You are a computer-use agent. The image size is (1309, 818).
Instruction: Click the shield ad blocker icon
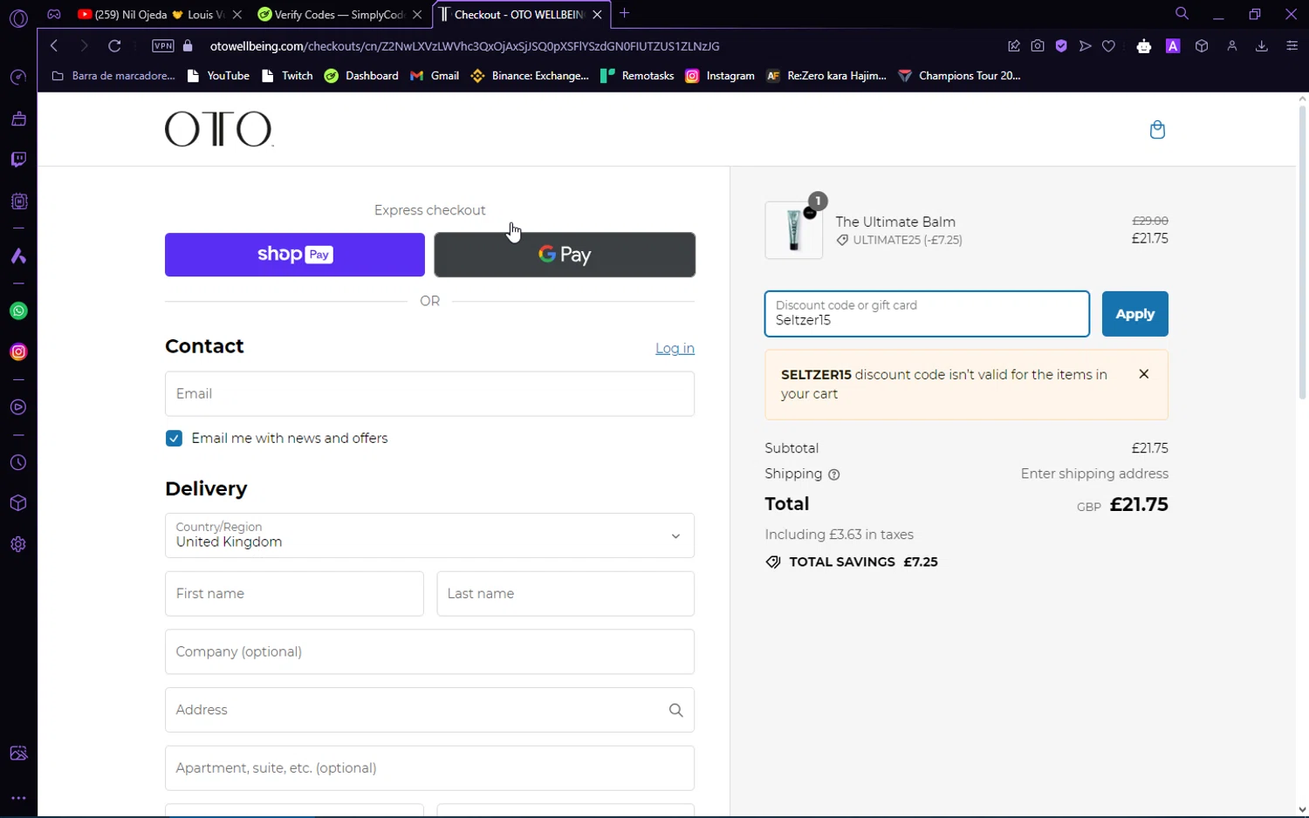click(1061, 46)
